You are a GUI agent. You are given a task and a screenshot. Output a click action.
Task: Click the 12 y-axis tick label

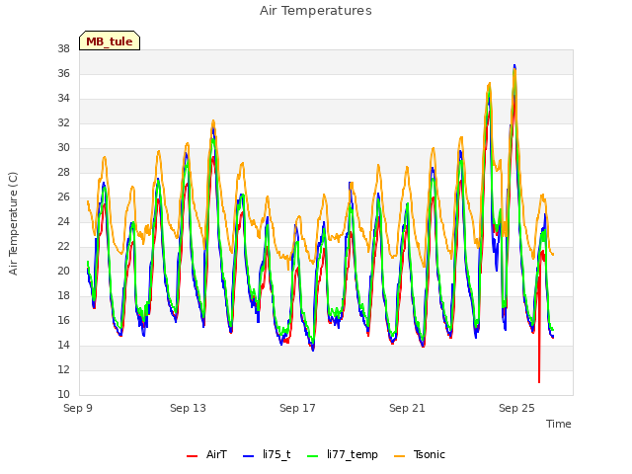[x=63, y=369]
